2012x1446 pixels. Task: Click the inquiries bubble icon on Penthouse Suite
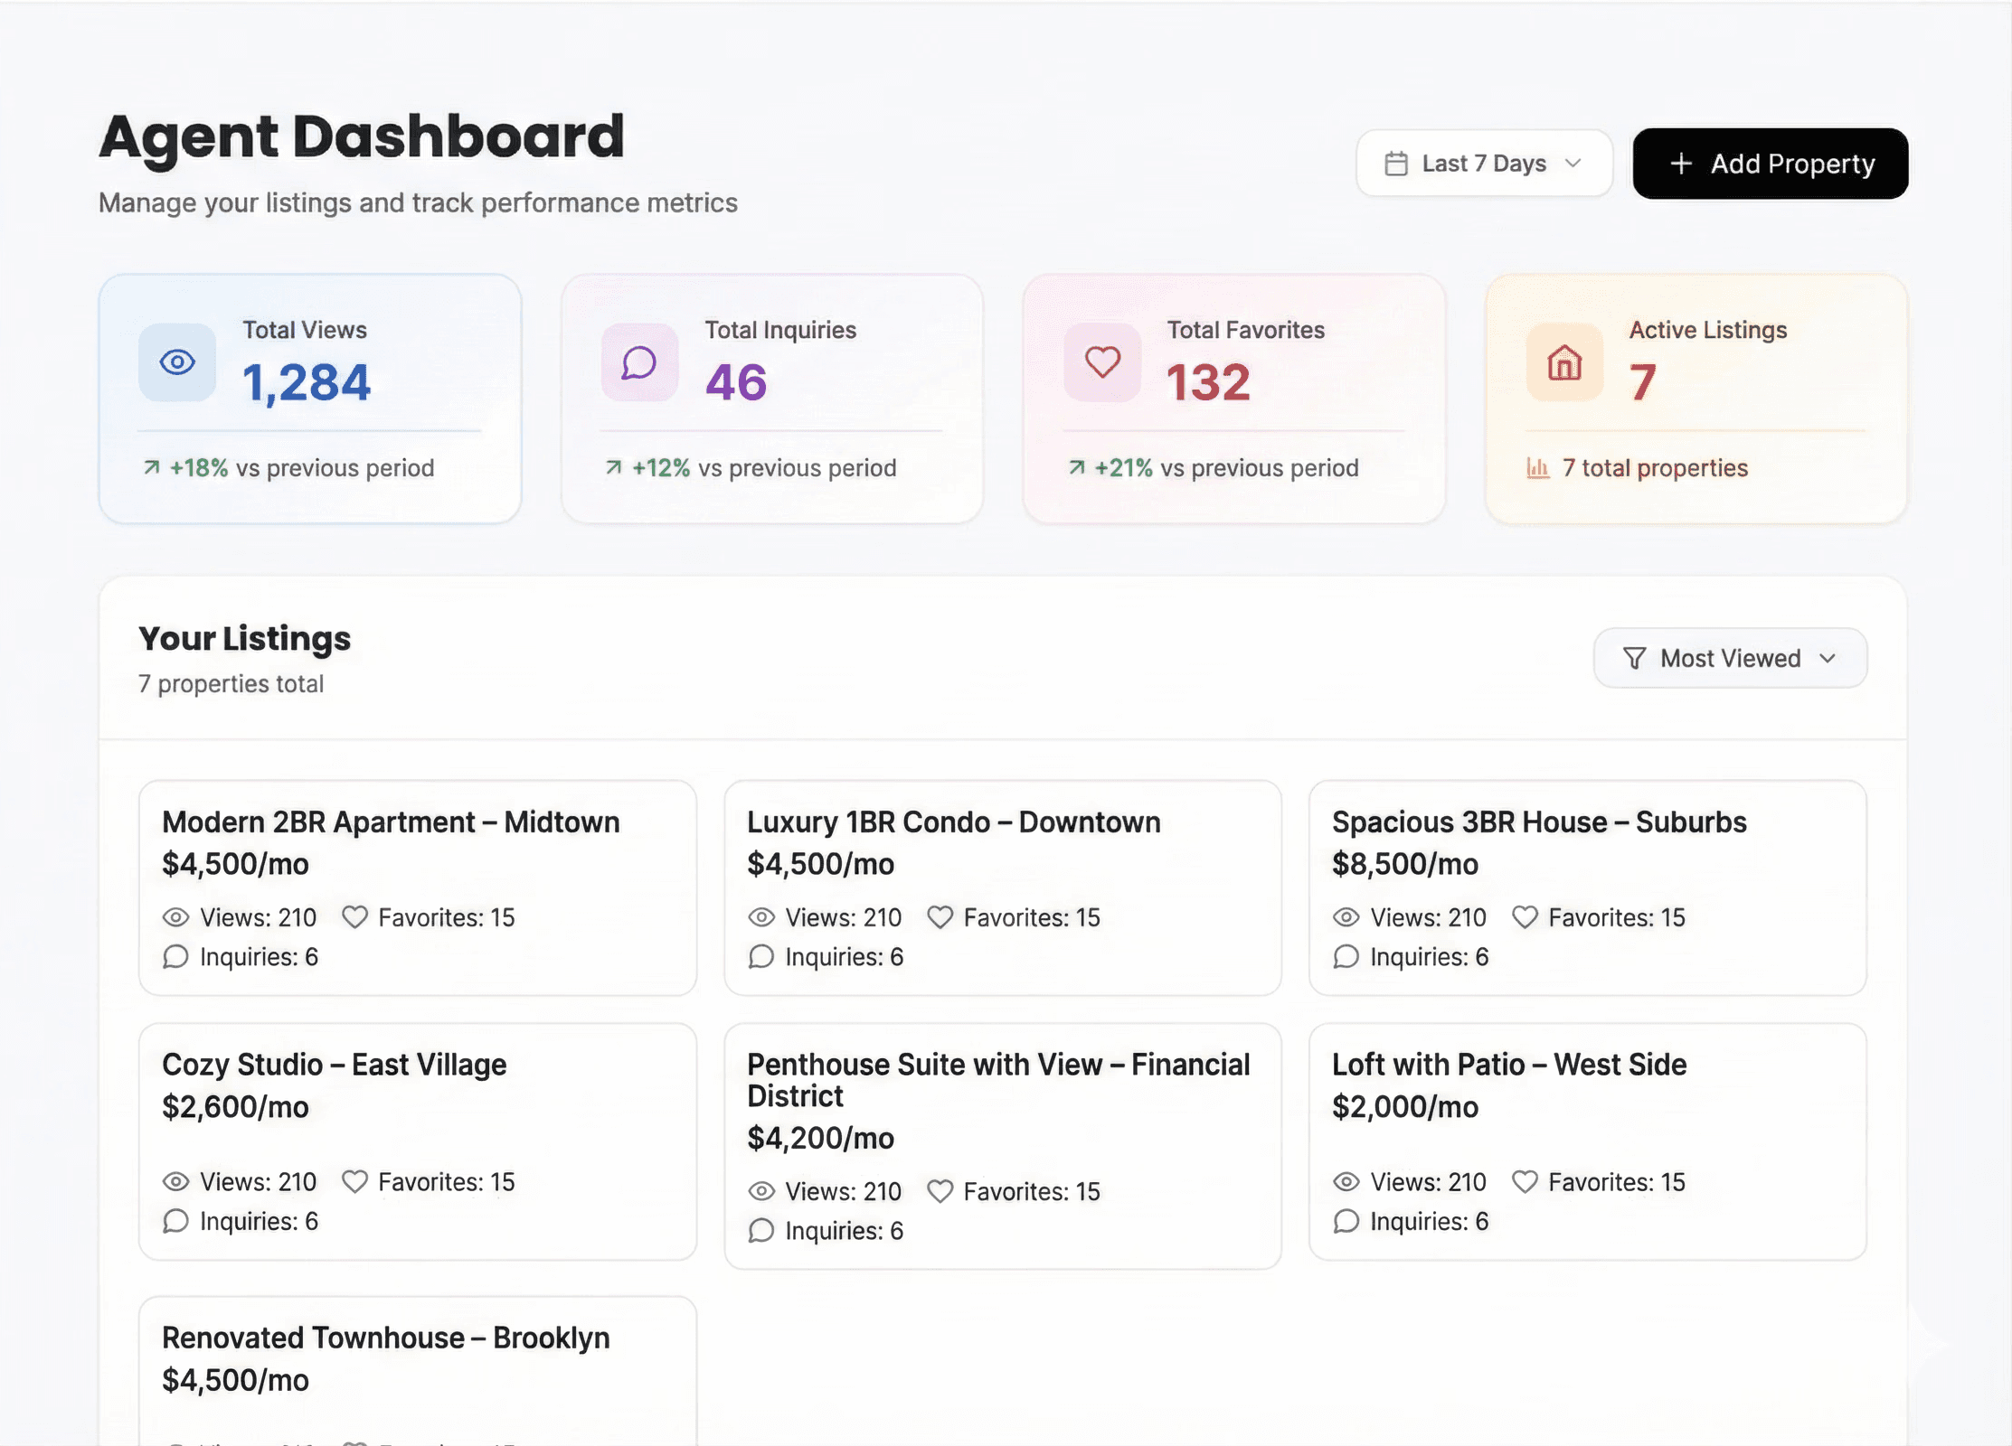click(760, 1231)
